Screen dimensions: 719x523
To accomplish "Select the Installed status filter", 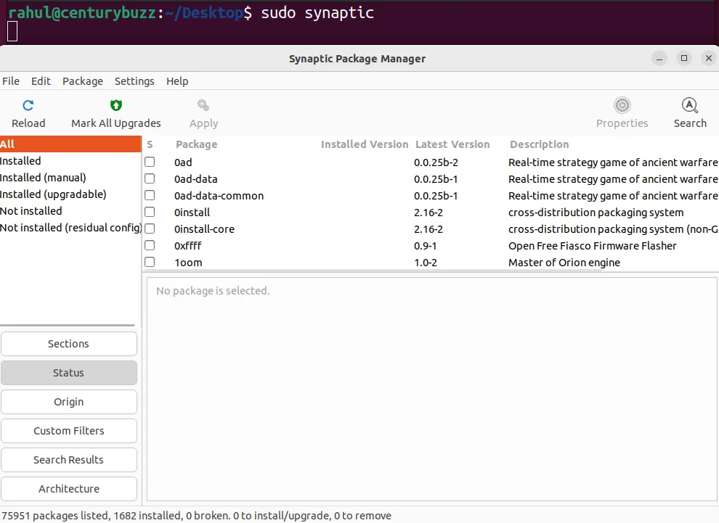I will [70, 161].
